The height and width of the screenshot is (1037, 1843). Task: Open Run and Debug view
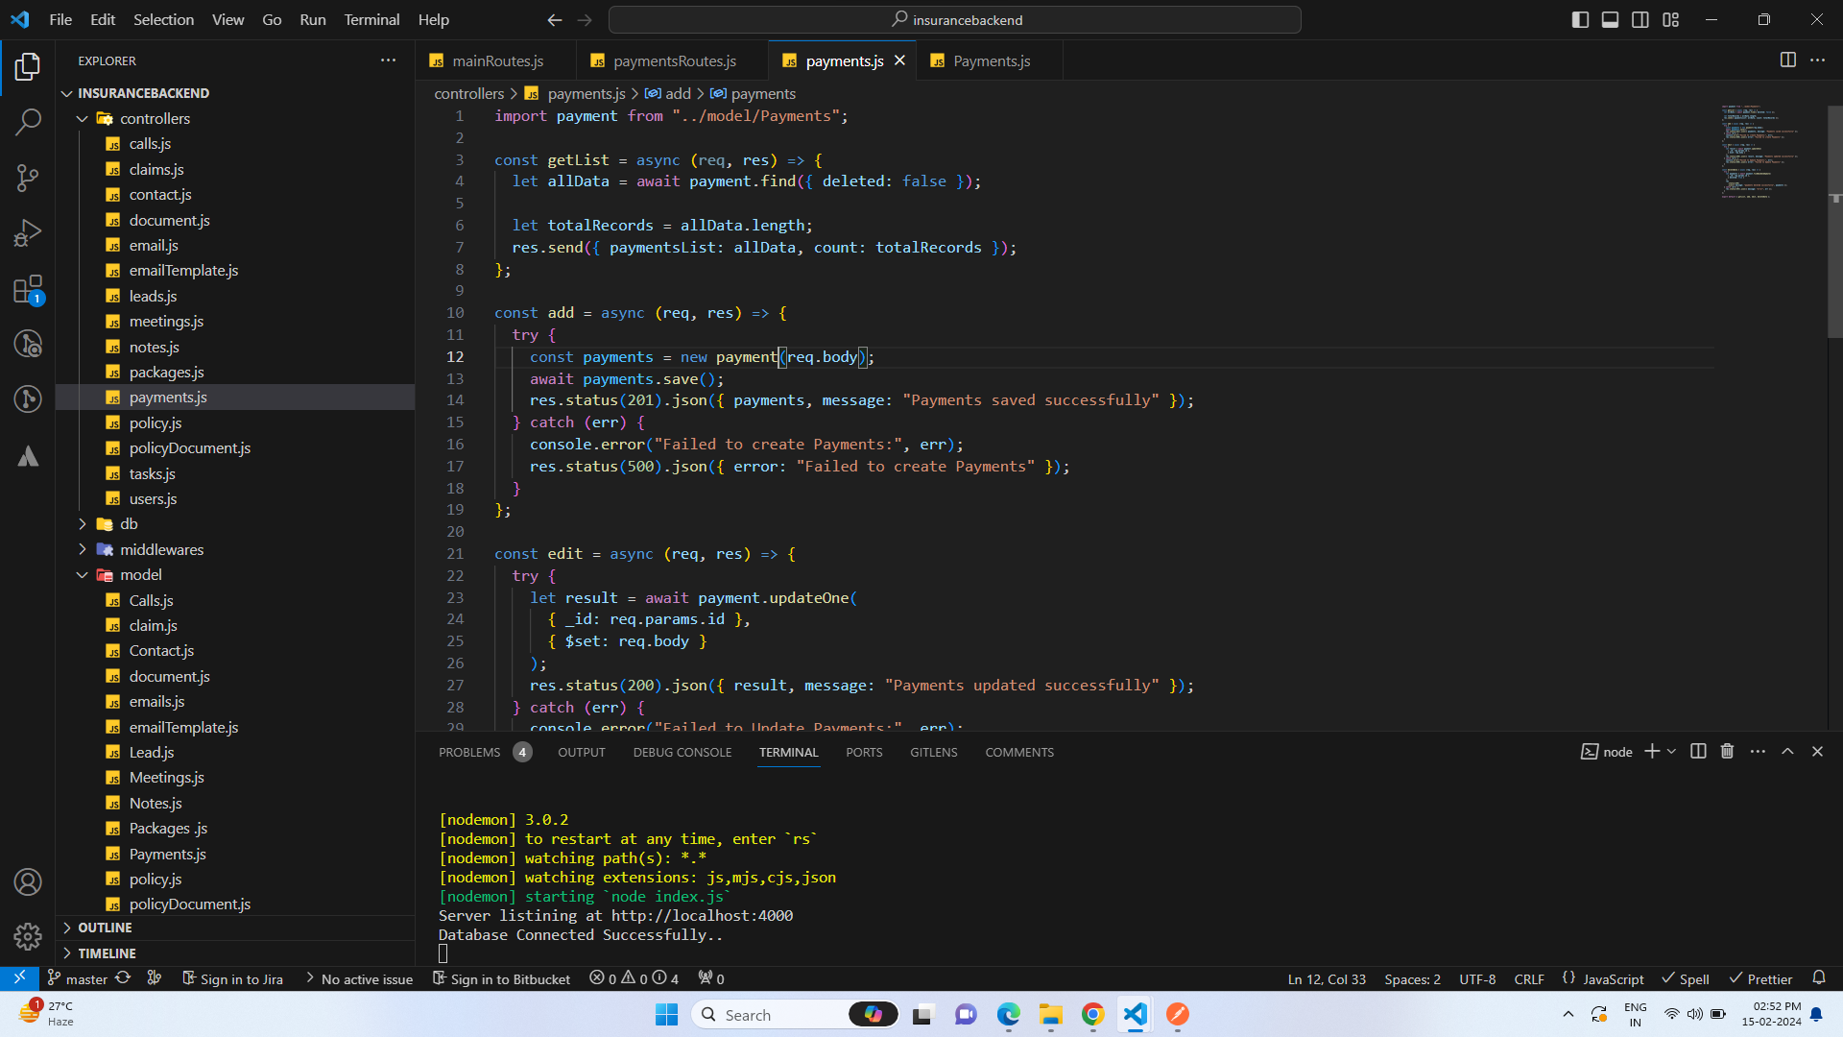coord(28,233)
